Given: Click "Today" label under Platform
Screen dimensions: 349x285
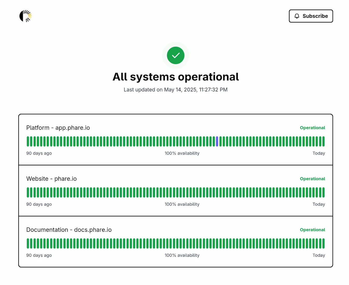Looking at the screenshot, I should (319, 153).
